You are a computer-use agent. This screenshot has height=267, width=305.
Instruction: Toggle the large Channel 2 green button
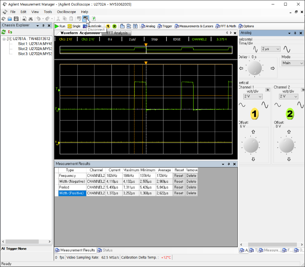coord(290,114)
